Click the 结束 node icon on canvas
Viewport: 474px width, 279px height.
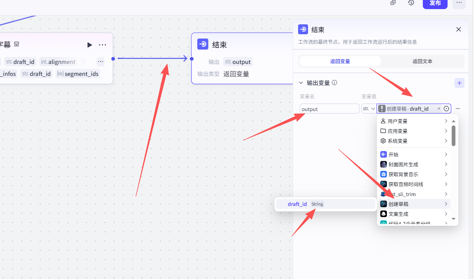tap(203, 44)
